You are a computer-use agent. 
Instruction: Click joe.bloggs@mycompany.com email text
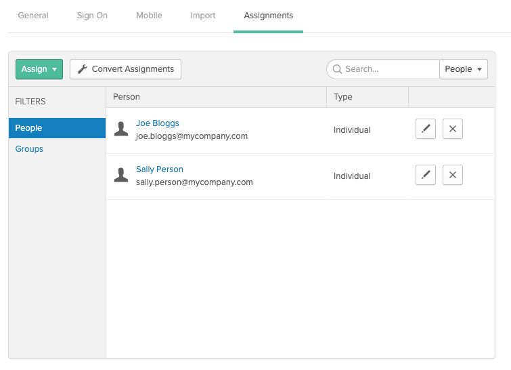coord(192,136)
